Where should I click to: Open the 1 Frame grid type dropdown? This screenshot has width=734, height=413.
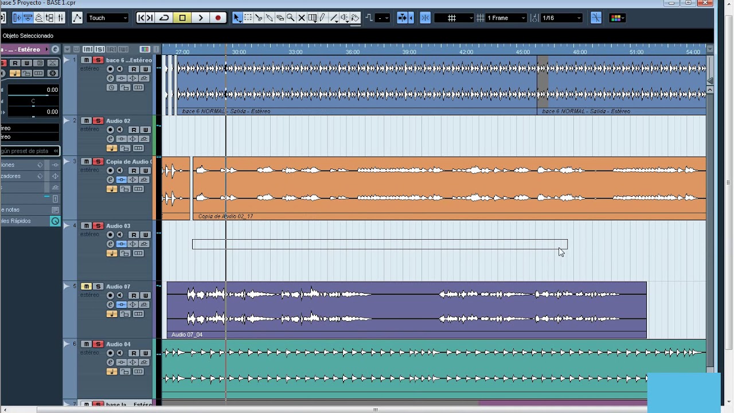[506, 18]
